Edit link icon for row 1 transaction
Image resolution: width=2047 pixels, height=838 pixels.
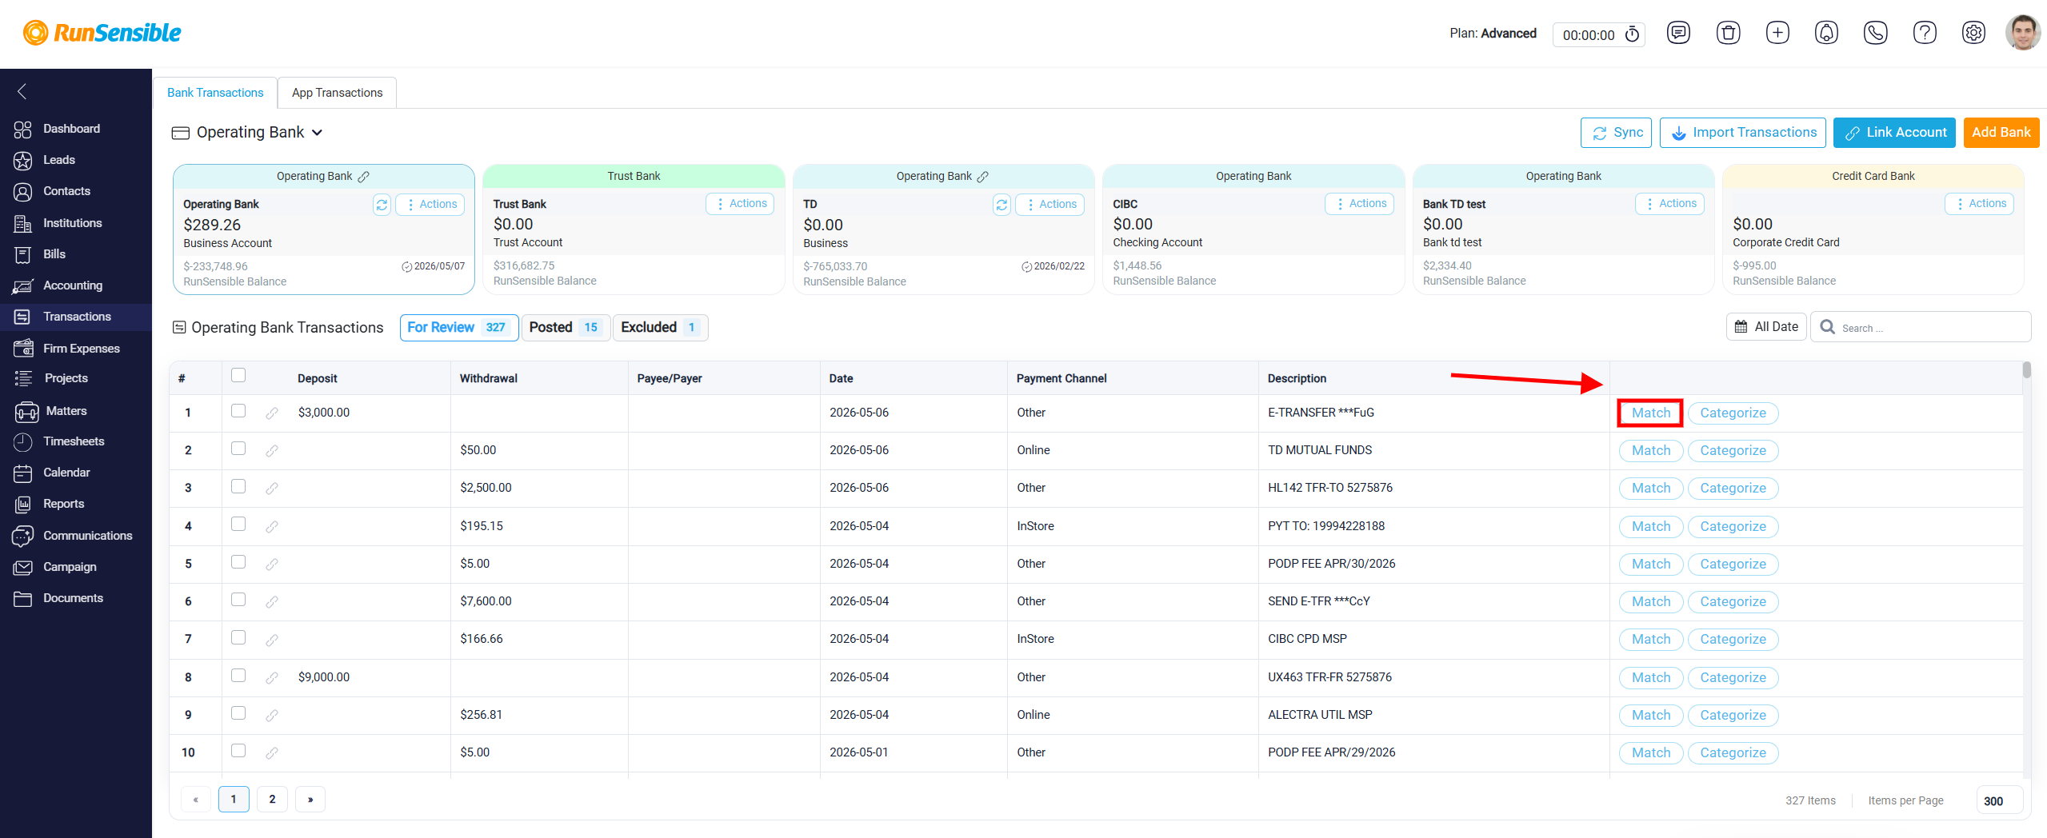[x=272, y=413]
